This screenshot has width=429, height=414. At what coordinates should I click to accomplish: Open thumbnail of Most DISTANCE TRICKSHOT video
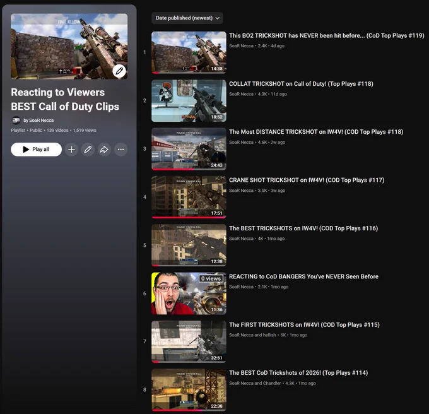click(189, 149)
